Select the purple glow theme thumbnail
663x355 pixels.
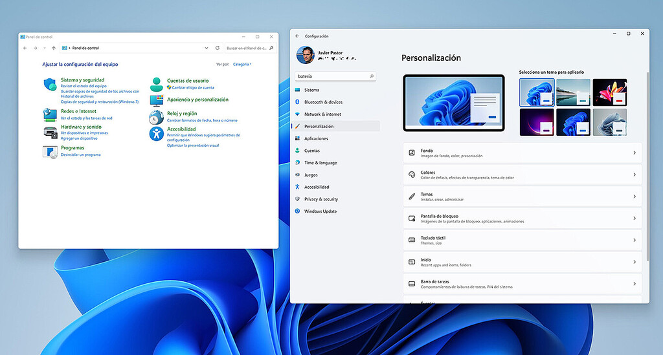coord(537,122)
